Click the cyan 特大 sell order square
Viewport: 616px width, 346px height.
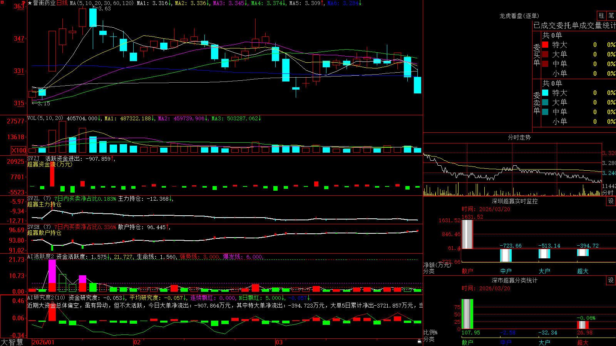[545, 93]
